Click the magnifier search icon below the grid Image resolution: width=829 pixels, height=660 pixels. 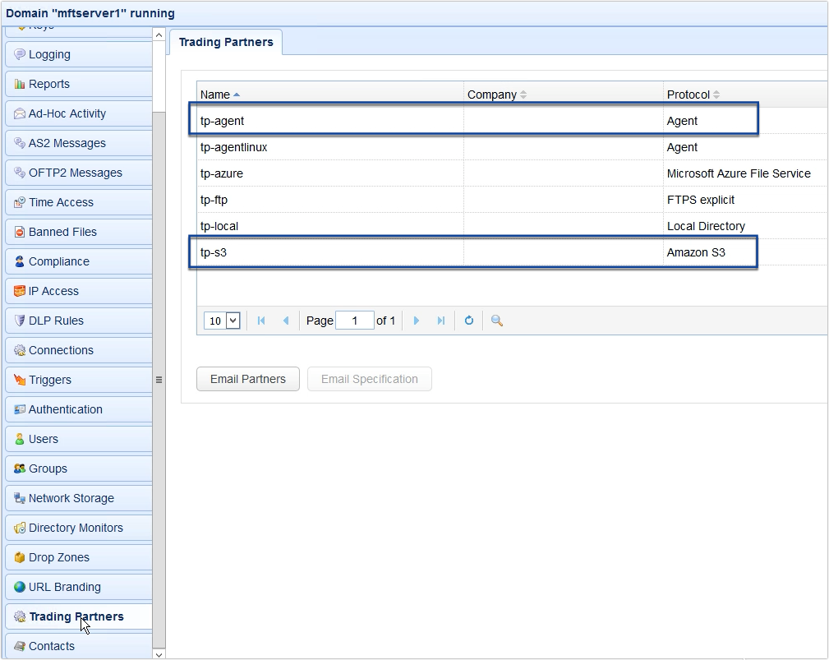pyautogui.click(x=495, y=321)
